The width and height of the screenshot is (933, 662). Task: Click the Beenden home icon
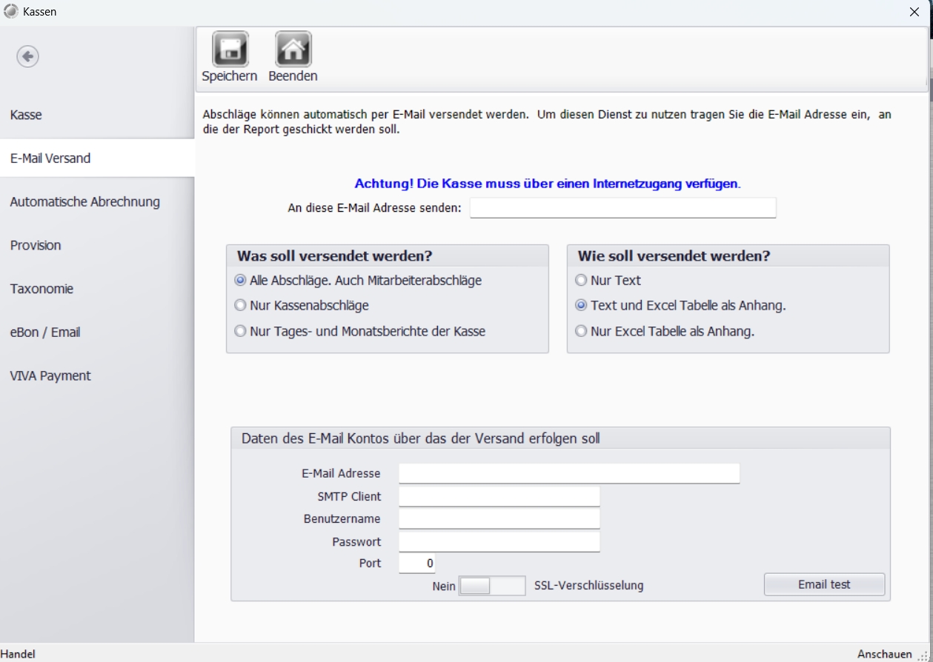click(293, 50)
